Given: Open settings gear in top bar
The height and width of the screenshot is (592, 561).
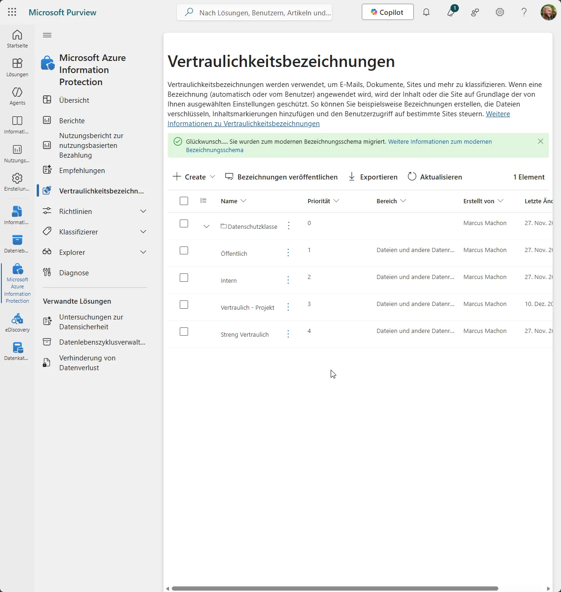Looking at the screenshot, I should pyautogui.click(x=500, y=13).
